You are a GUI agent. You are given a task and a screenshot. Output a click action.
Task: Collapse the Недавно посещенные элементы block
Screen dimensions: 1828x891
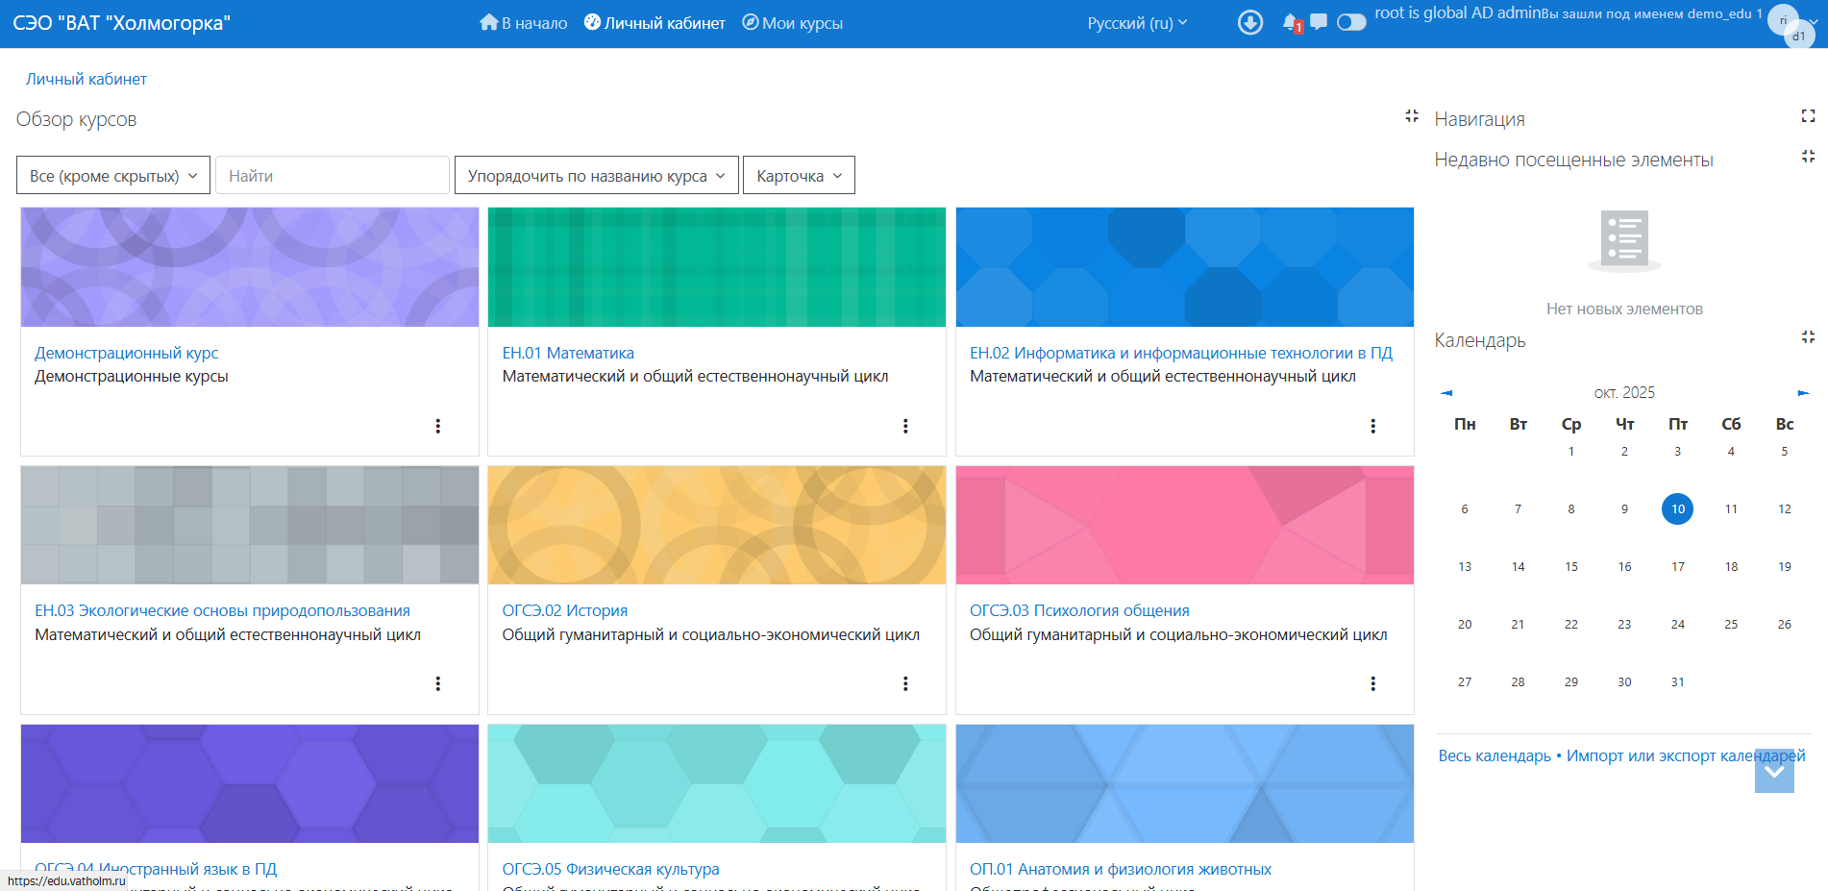(1808, 157)
